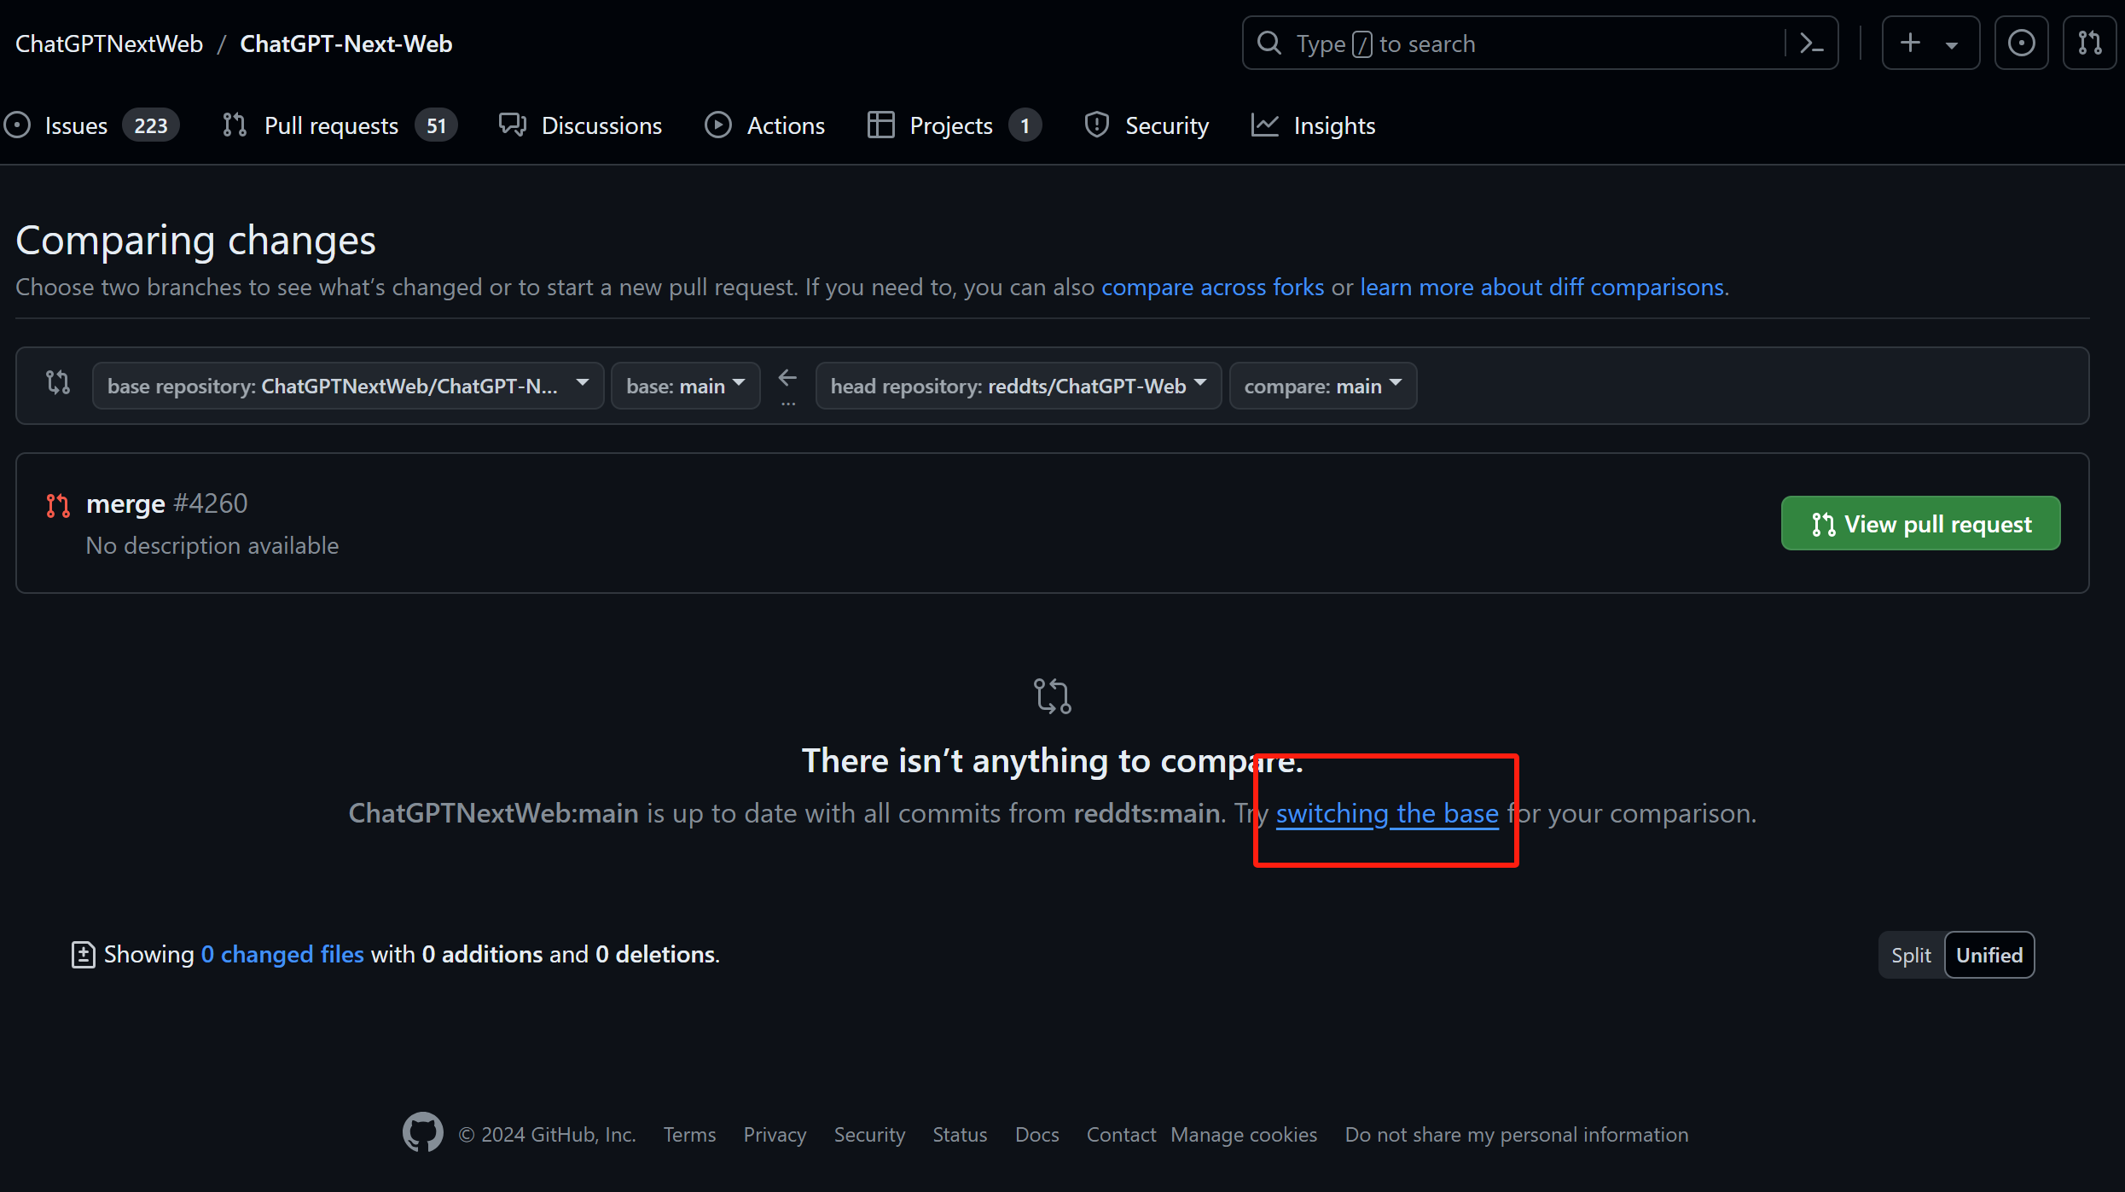Click the Issues count badge 223
The image size is (2125, 1192).
click(150, 125)
